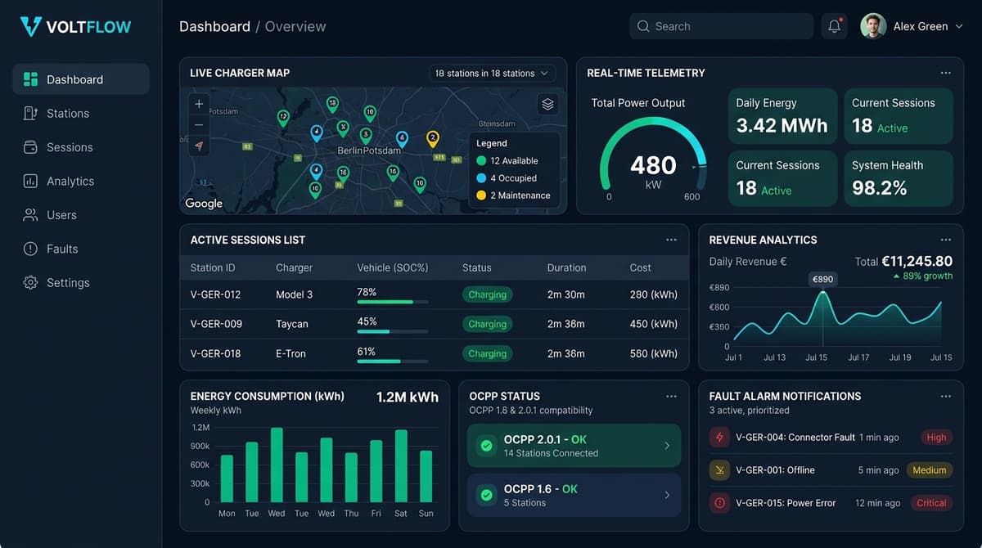The width and height of the screenshot is (982, 548).
Task: Click the 480 kW power gauge
Action: [653, 159]
